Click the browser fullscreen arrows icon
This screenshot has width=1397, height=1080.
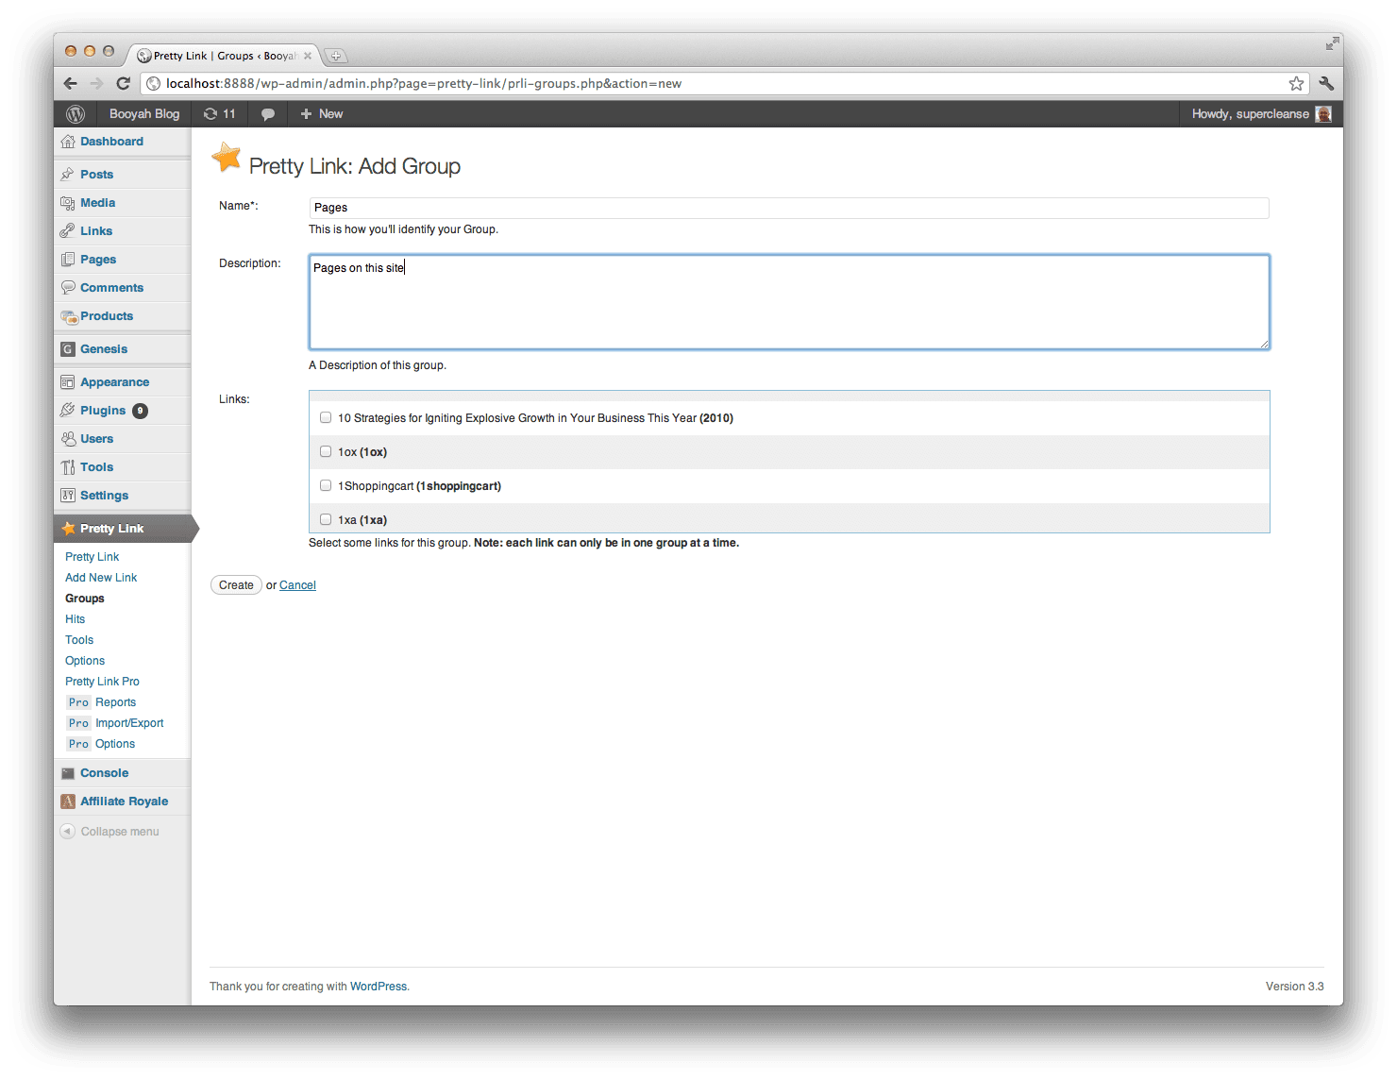(1332, 43)
